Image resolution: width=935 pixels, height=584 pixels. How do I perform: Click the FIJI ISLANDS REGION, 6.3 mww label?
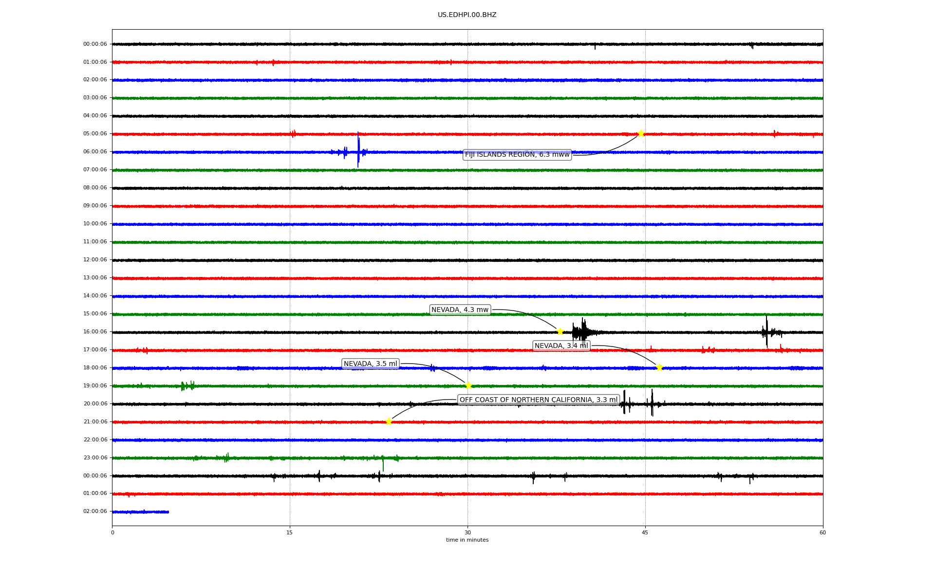point(517,155)
